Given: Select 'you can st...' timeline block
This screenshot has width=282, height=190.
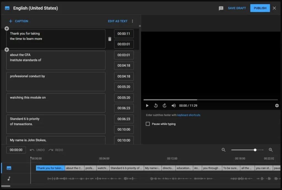Looking at the screenshot, I should click(264, 168).
